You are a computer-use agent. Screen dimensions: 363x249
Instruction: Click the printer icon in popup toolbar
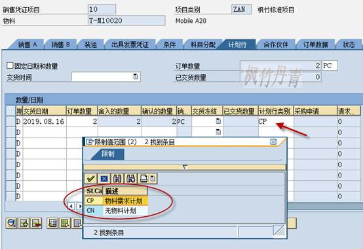tap(144, 178)
